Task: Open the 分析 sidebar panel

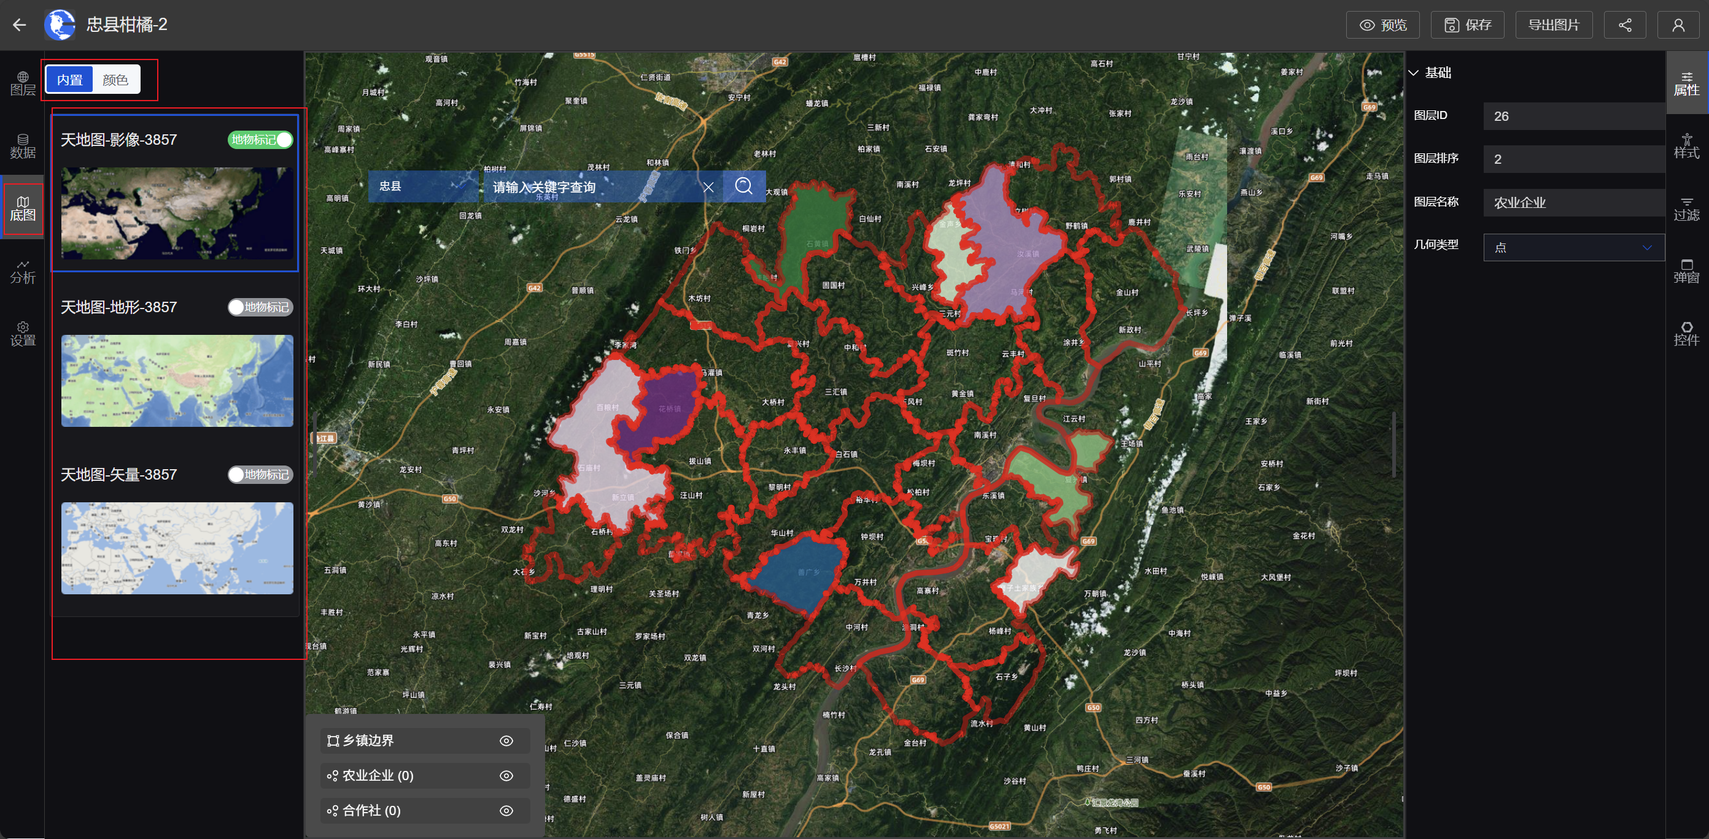Action: pos(23,271)
